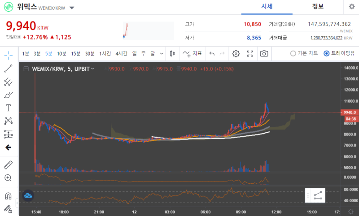Switch to the 시세 tab
The width and height of the screenshot is (359, 216).
267,6
